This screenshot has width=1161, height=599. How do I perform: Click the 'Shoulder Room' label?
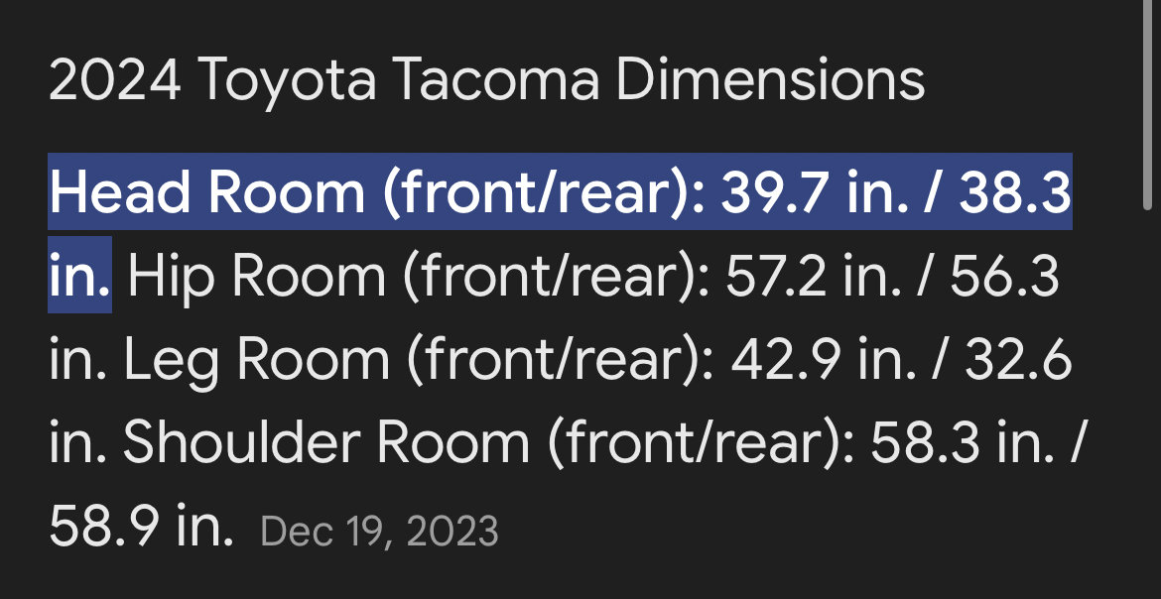(326, 442)
